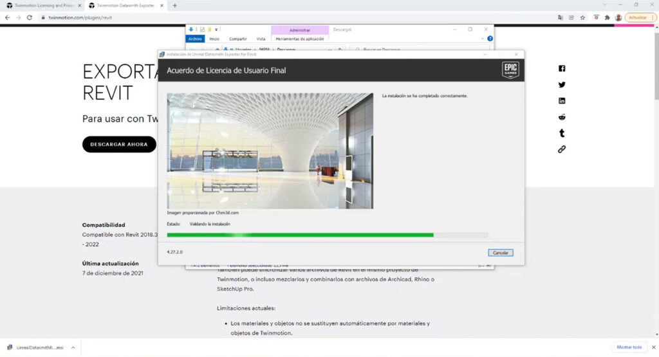The width and height of the screenshot is (659, 357).
Task: Bookmark this page with the star icon
Action: point(582,17)
